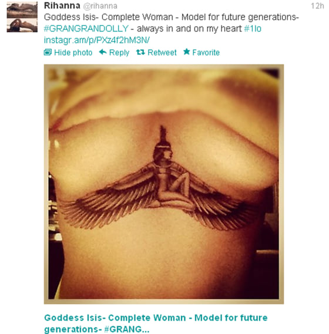Open the #GRANGRANDOLLY hashtag
Screen dimensions: 329x334
coord(86,29)
